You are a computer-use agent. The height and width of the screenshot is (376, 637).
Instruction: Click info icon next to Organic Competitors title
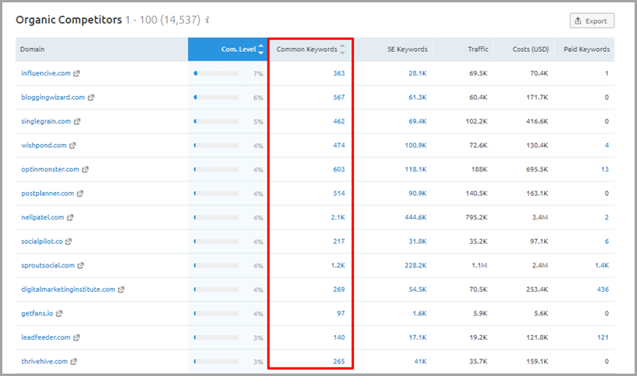(x=207, y=20)
